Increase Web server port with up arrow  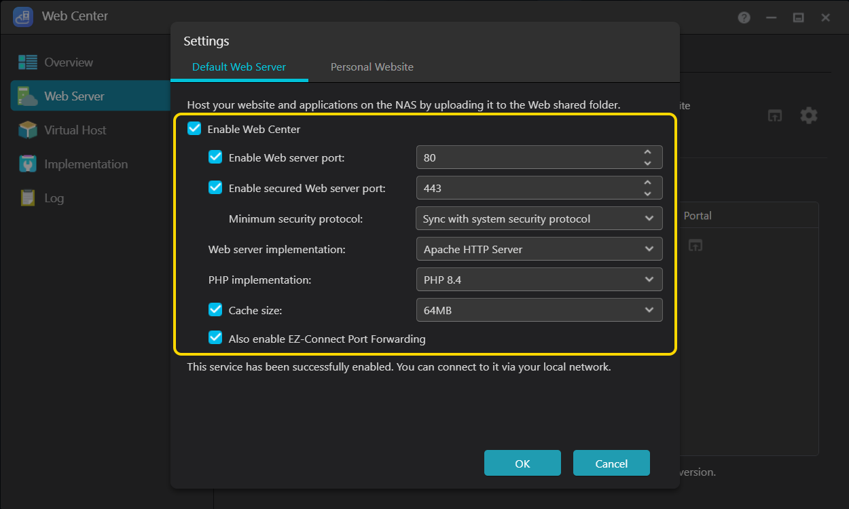(x=648, y=153)
